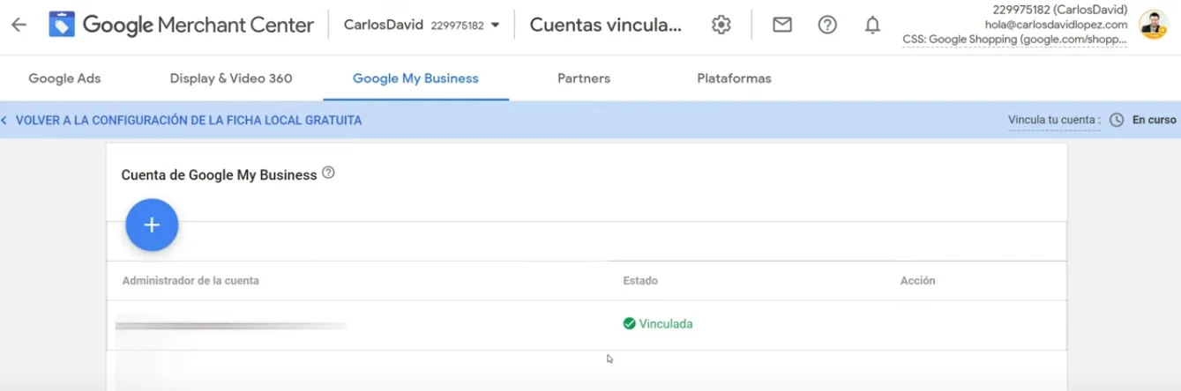Open the help question mark icon
1181x391 pixels.
827,25
